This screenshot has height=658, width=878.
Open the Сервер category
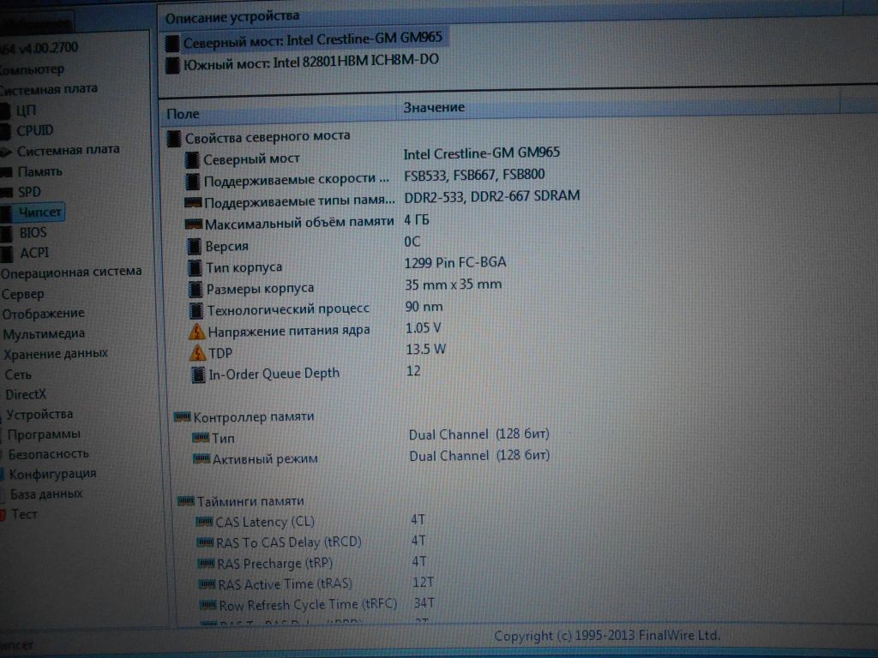(x=22, y=294)
